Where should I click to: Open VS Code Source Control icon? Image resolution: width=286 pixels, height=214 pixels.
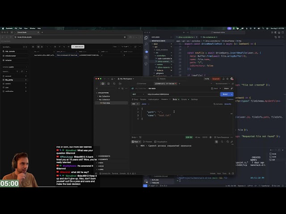click(x=146, y=51)
